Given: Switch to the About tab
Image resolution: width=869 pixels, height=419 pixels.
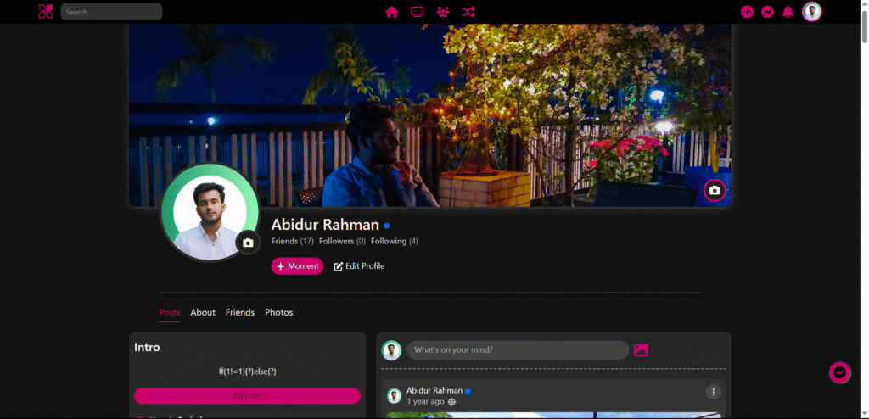Looking at the screenshot, I should coord(203,312).
